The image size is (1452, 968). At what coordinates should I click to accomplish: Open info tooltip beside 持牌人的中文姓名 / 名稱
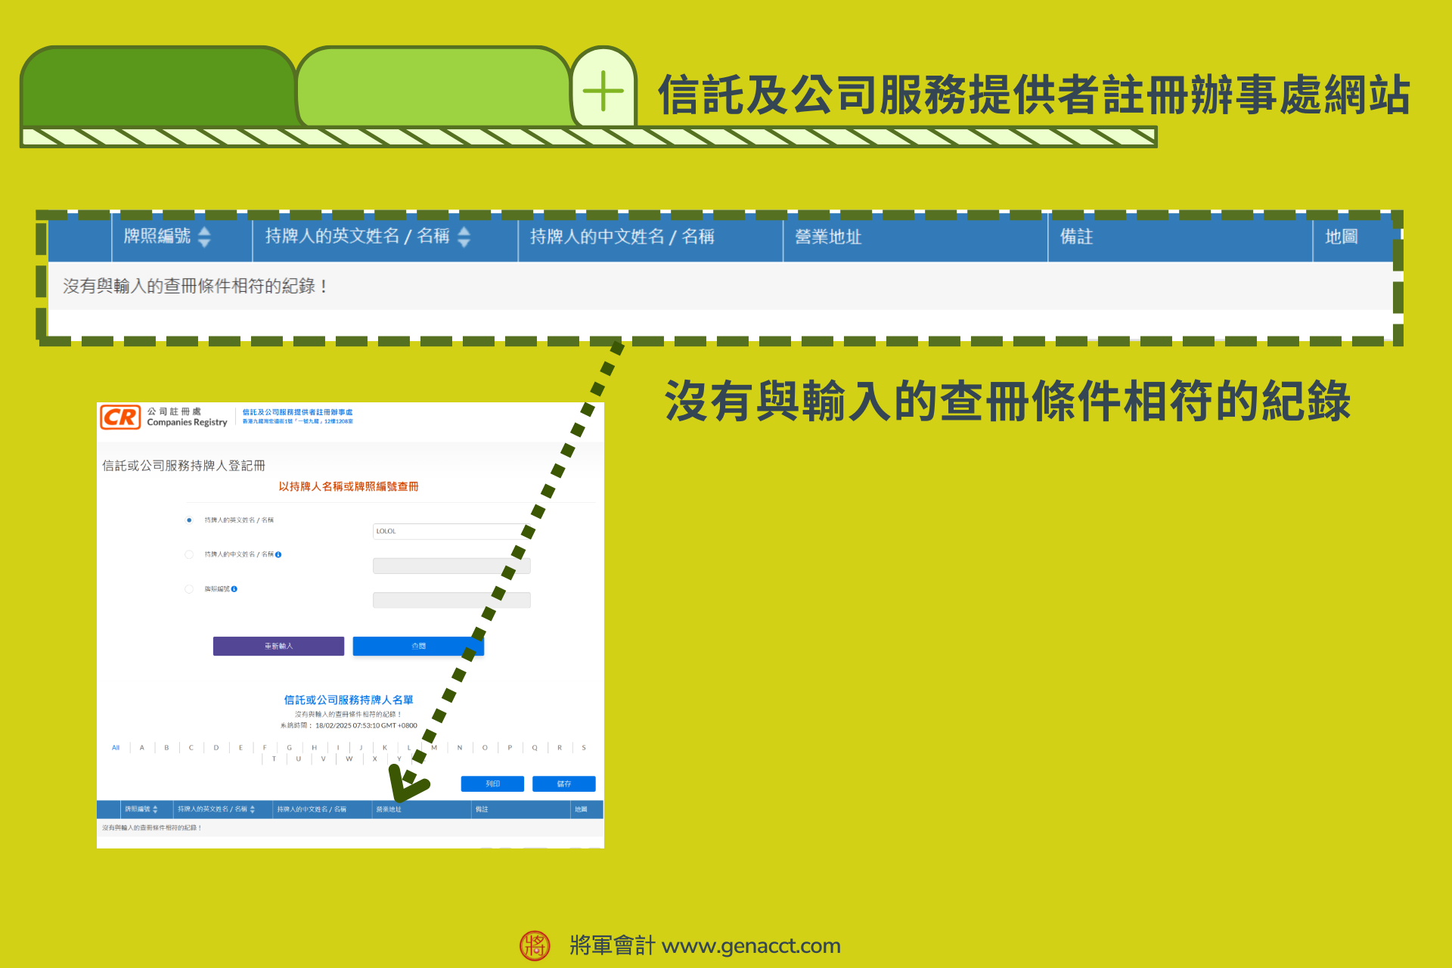click(278, 554)
